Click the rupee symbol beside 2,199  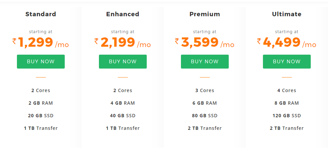click(96, 41)
